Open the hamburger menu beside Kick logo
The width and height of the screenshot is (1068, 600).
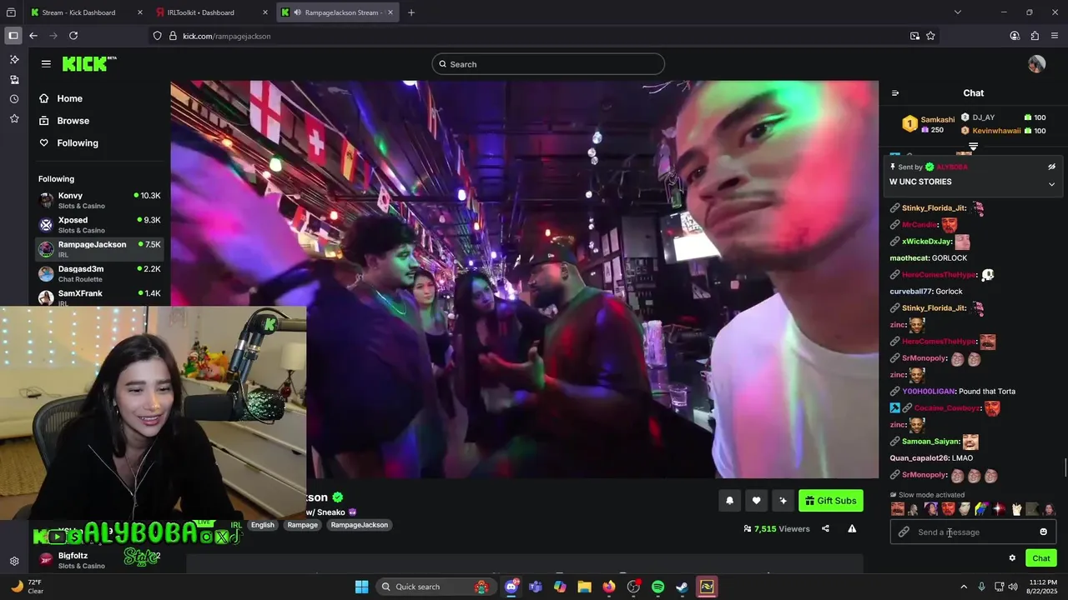(x=46, y=64)
